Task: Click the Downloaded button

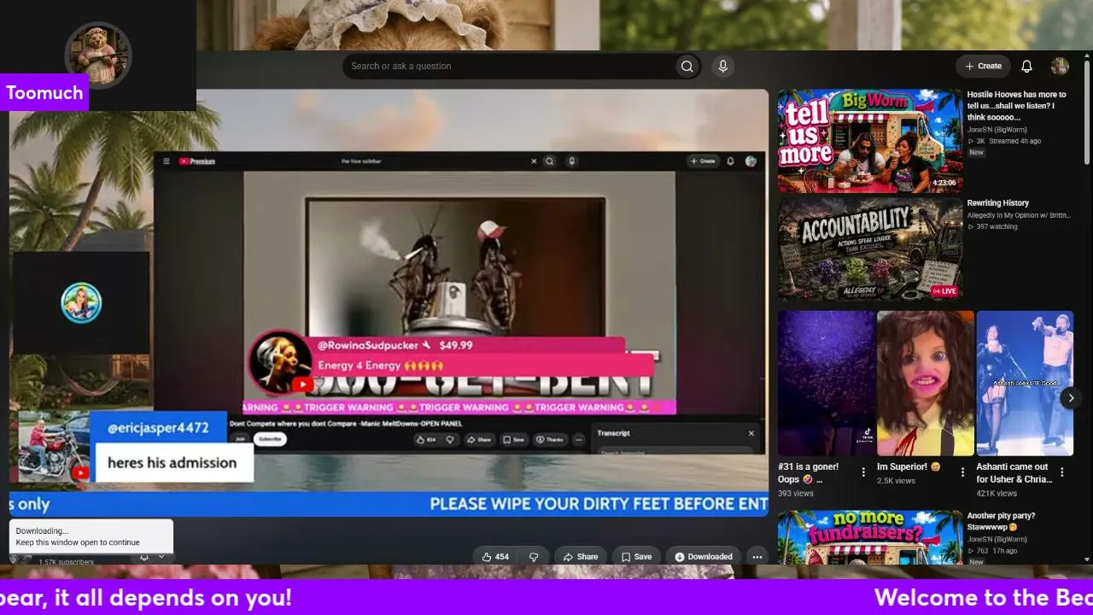Action: click(x=704, y=557)
